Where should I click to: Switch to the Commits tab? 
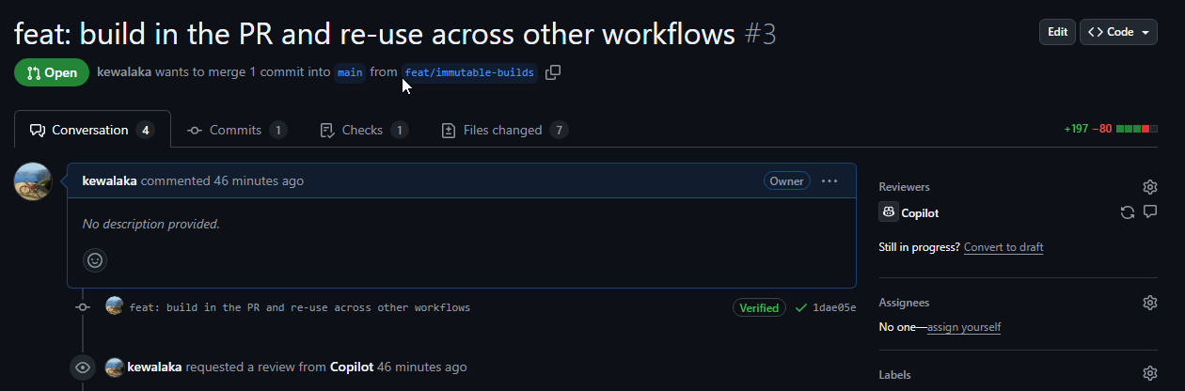point(237,131)
